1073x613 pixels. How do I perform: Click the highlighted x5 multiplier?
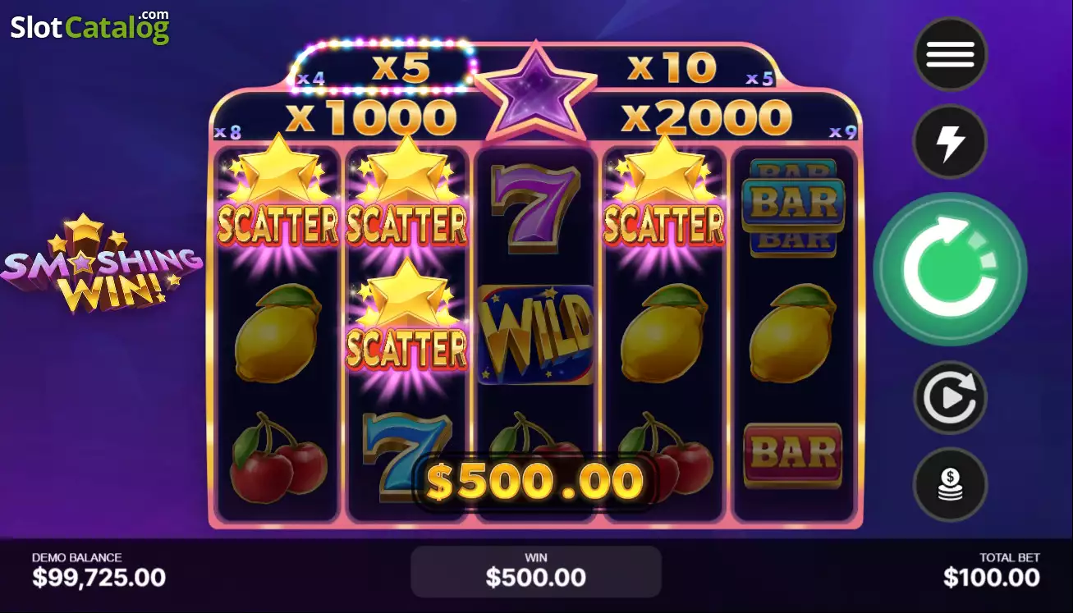[x=401, y=68]
